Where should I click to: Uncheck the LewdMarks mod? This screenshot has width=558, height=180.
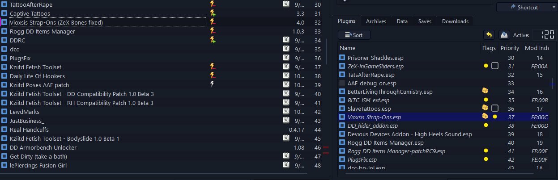(4, 112)
